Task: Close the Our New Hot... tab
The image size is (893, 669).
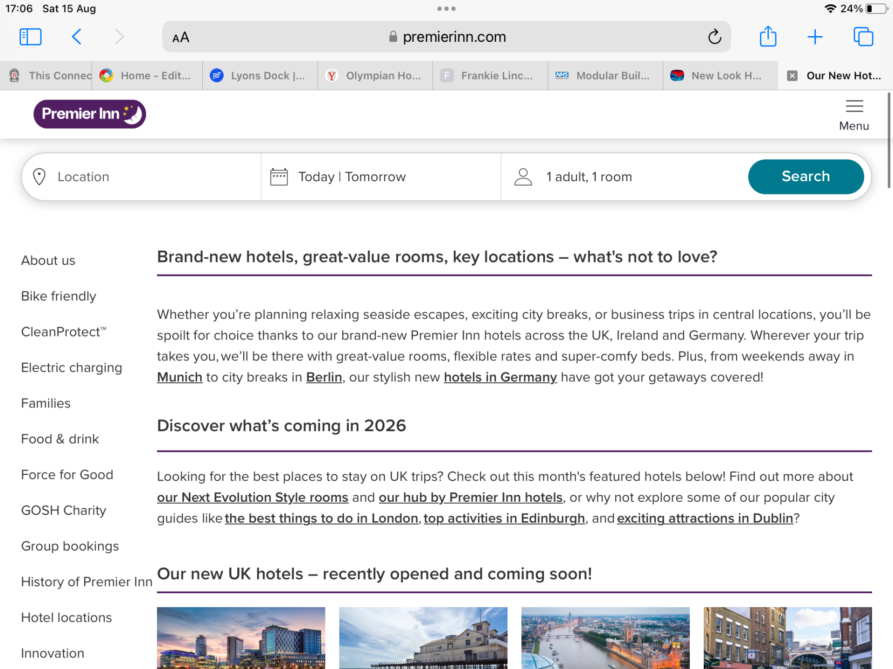Action: pyautogui.click(x=792, y=76)
